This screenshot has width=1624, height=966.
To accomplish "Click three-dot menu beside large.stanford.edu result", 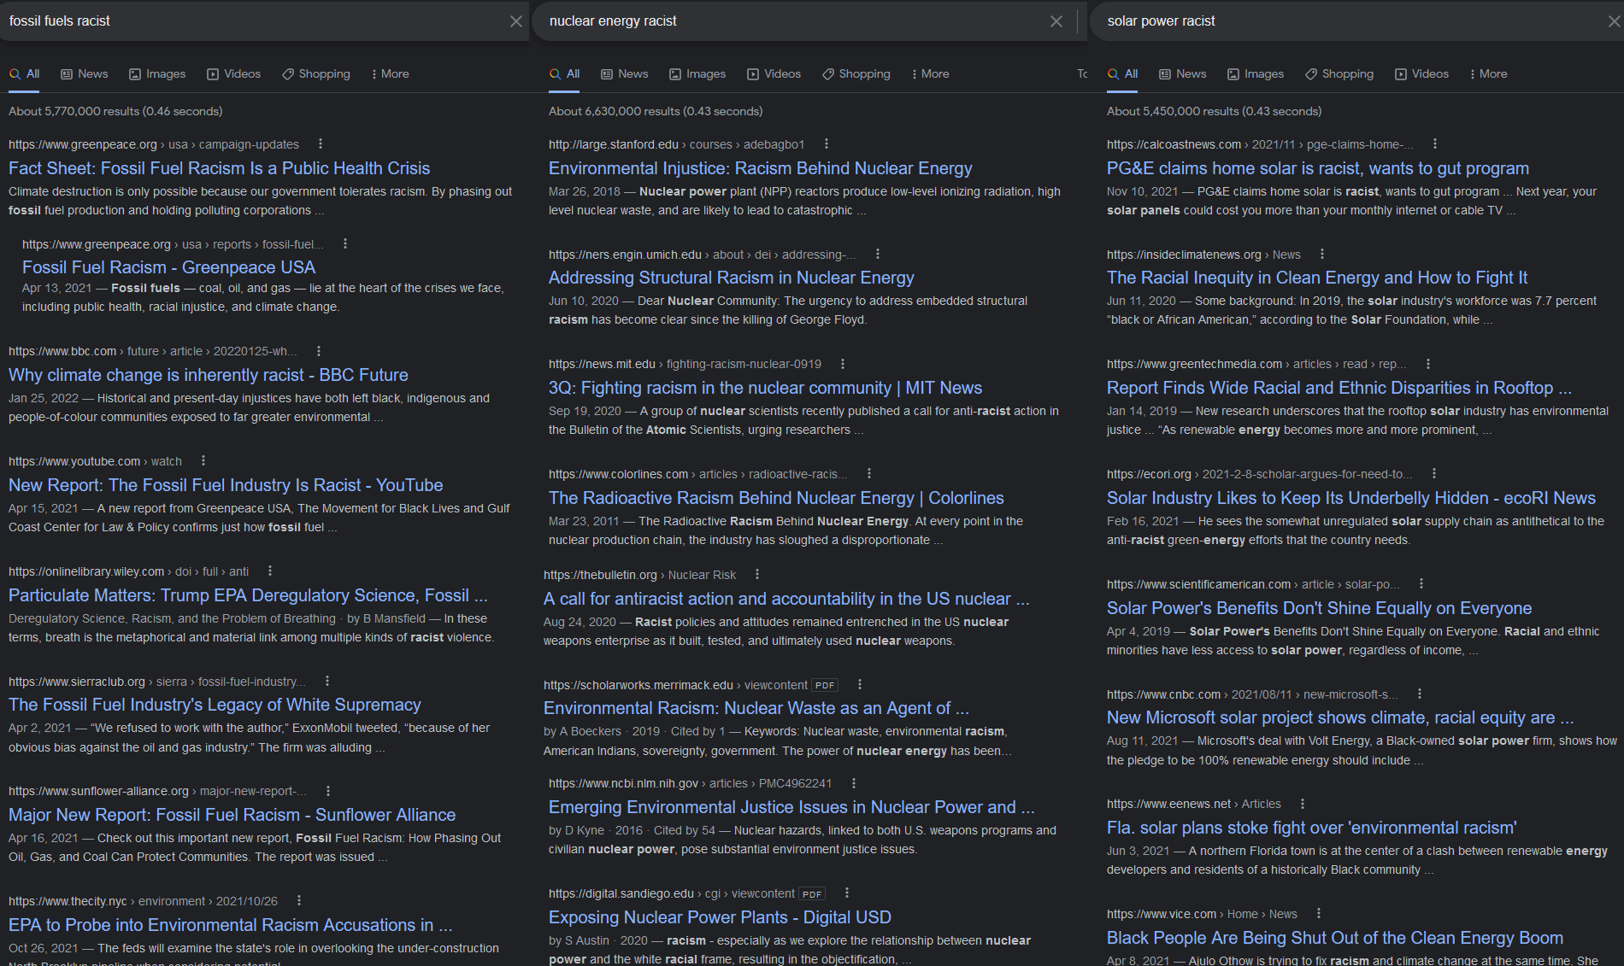I will pyautogui.click(x=826, y=144).
